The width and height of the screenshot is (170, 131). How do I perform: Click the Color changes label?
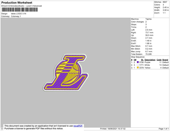pyautogui.click(x=138, y=22)
